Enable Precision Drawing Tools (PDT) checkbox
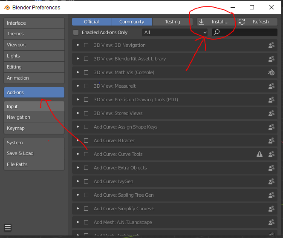Viewport: 283px width, 238px height. [86, 100]
